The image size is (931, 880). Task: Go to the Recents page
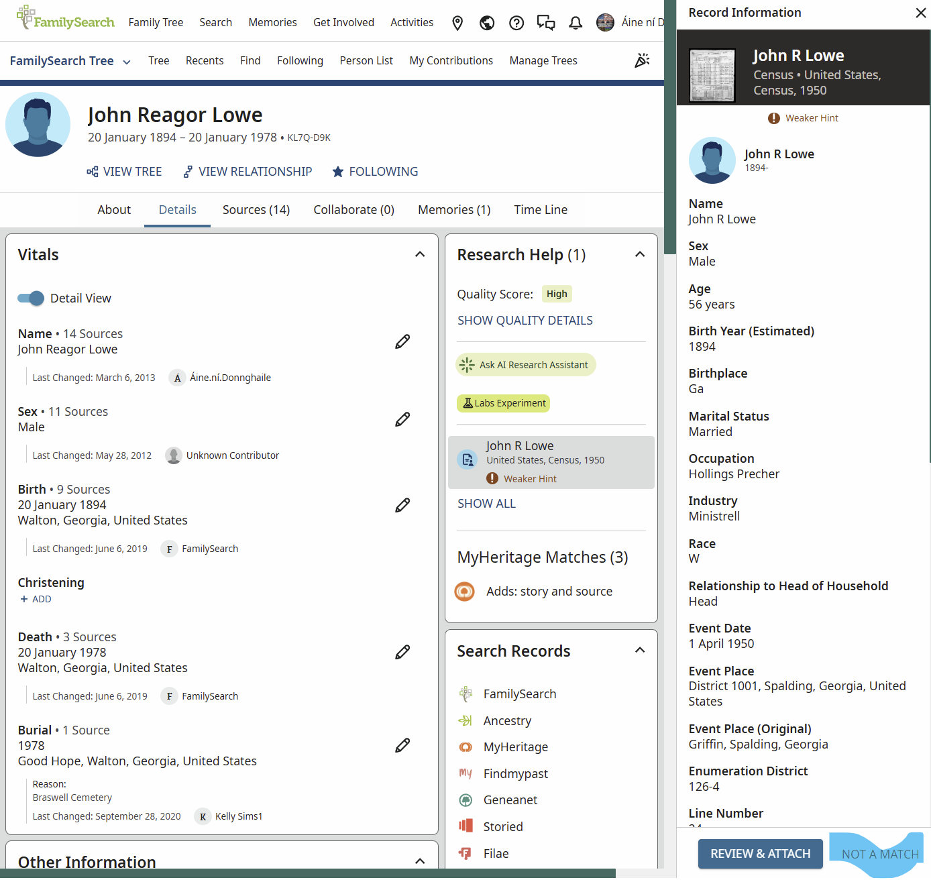pos(205,60)
